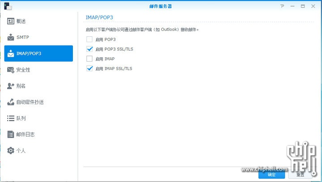
Task: Click the 别名 alias person icon
Action: click(11, 86)
